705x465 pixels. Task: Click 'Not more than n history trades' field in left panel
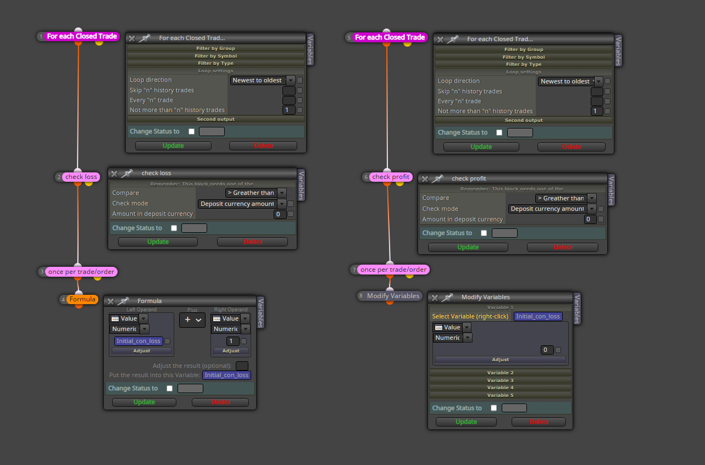(x=289, y=110)
